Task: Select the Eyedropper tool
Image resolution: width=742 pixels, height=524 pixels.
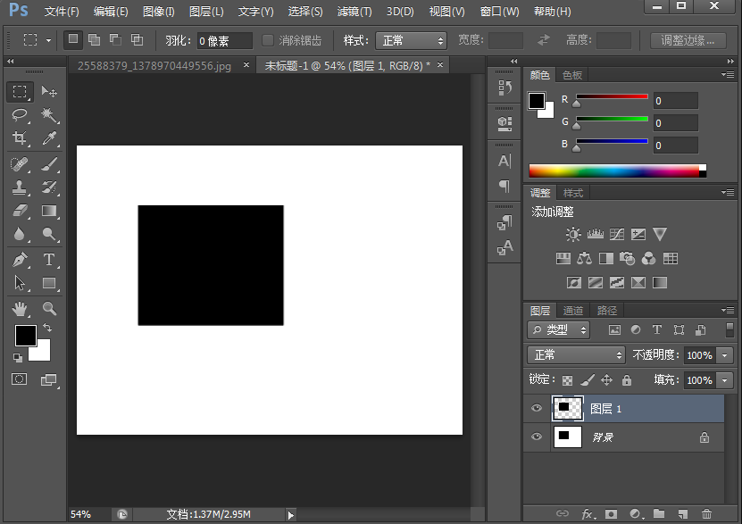Action: [x=49, y=137]
